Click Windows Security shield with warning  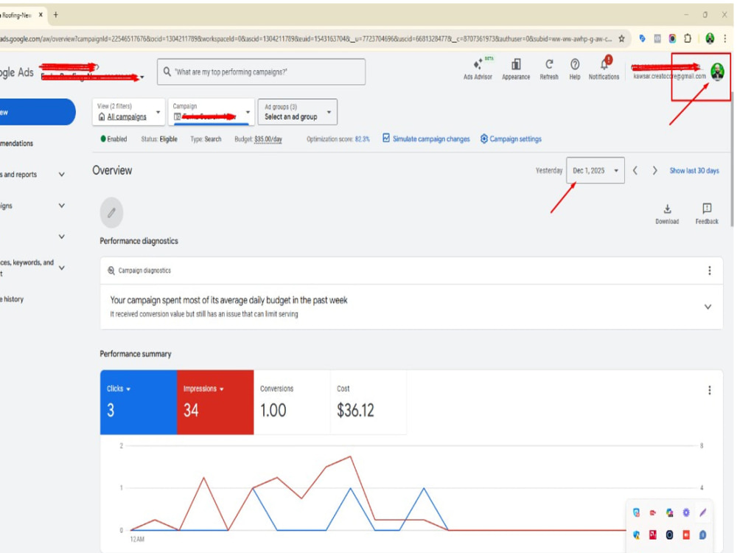click(x=637, y=535)
